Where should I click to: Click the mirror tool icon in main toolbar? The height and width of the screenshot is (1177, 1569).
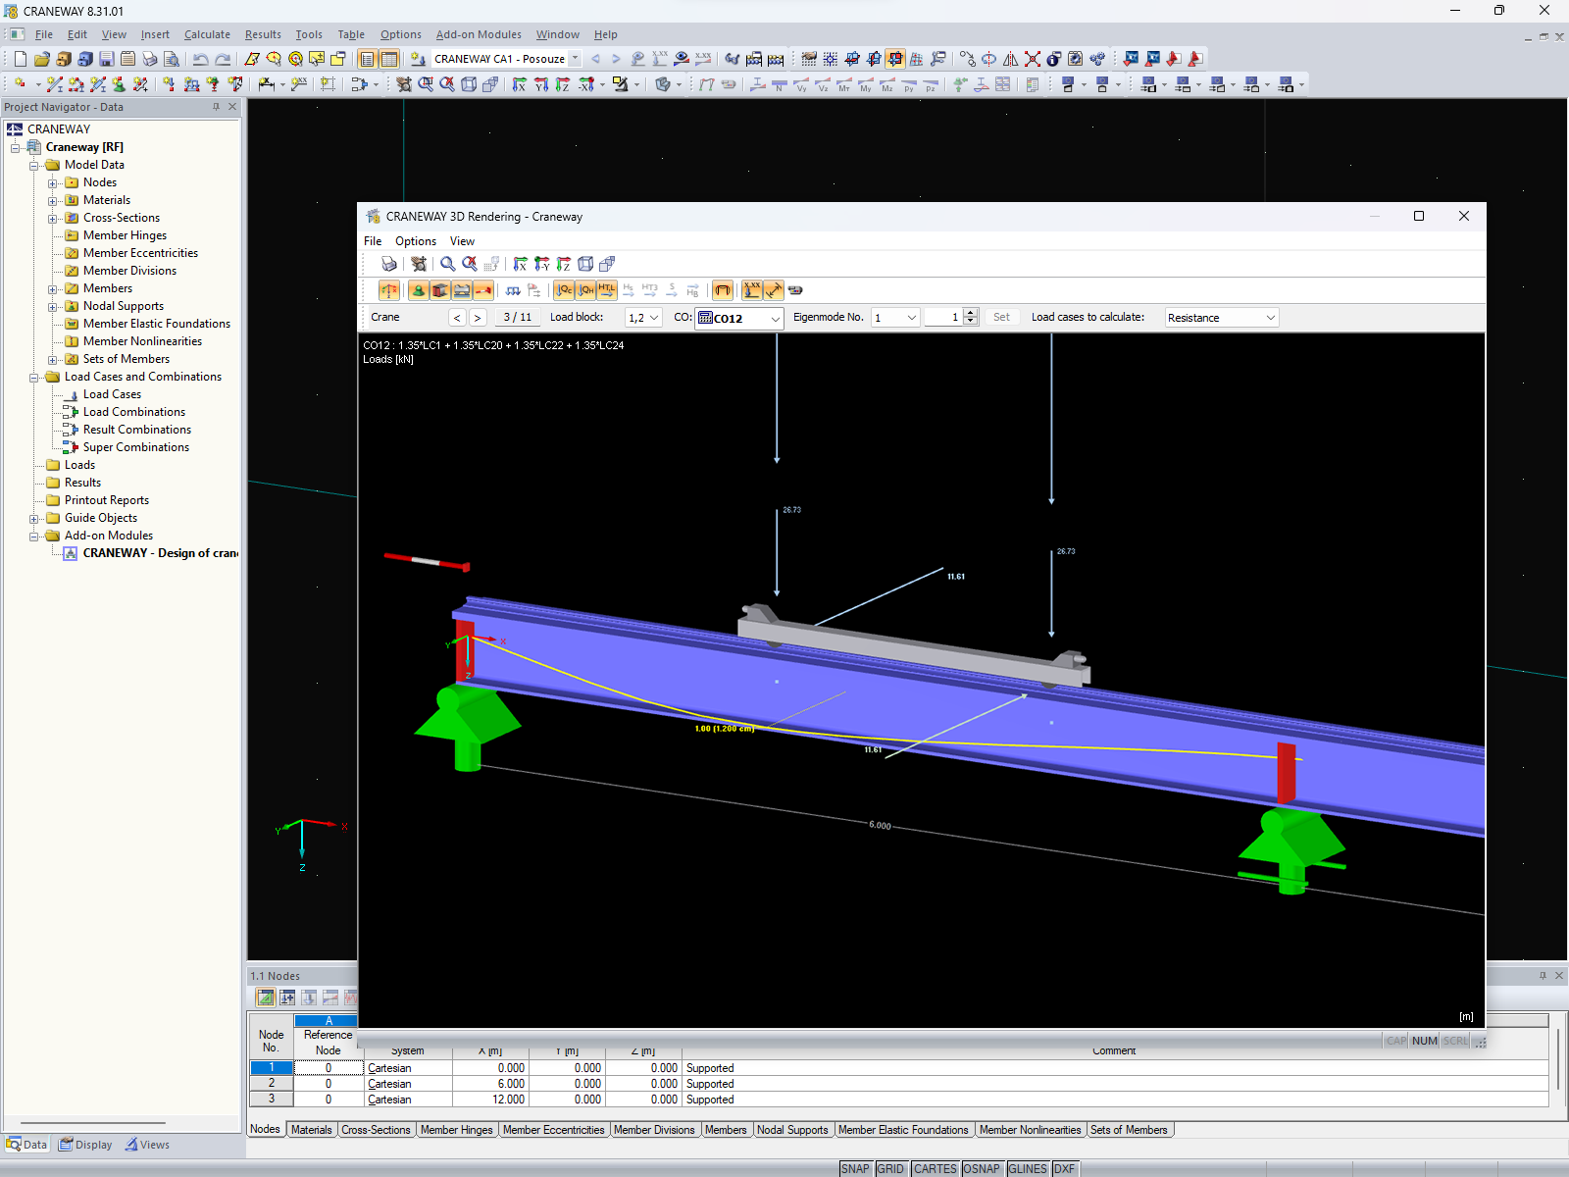point(1011,59)
